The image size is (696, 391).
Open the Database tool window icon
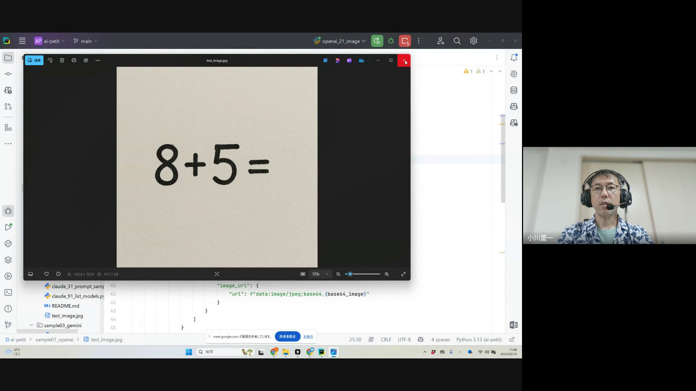tap(514, 90)
